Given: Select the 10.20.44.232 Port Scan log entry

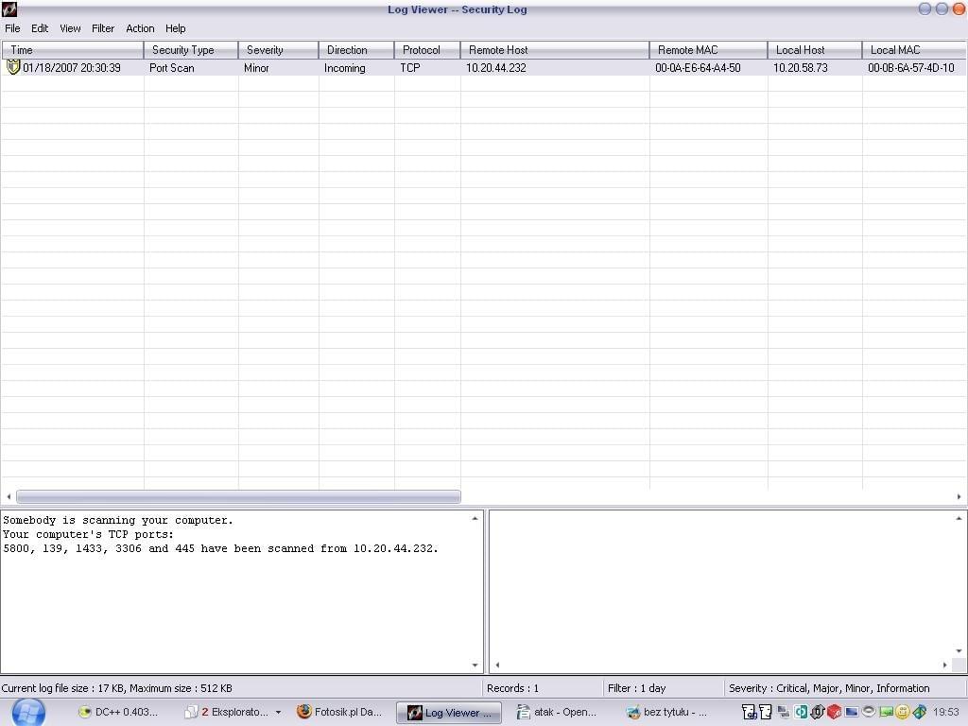Looking at the screenshot, I should click(495, 68).
